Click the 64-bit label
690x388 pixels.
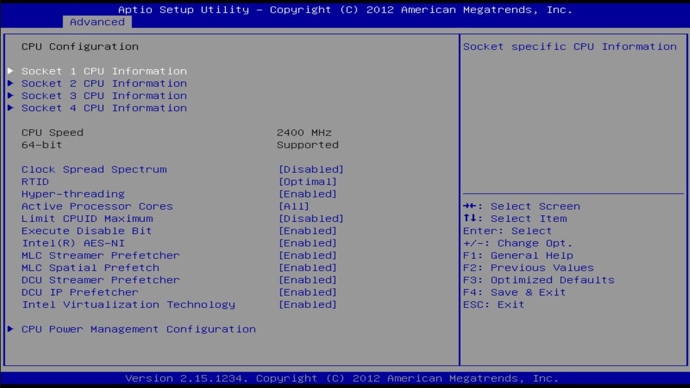pos(42,145)
